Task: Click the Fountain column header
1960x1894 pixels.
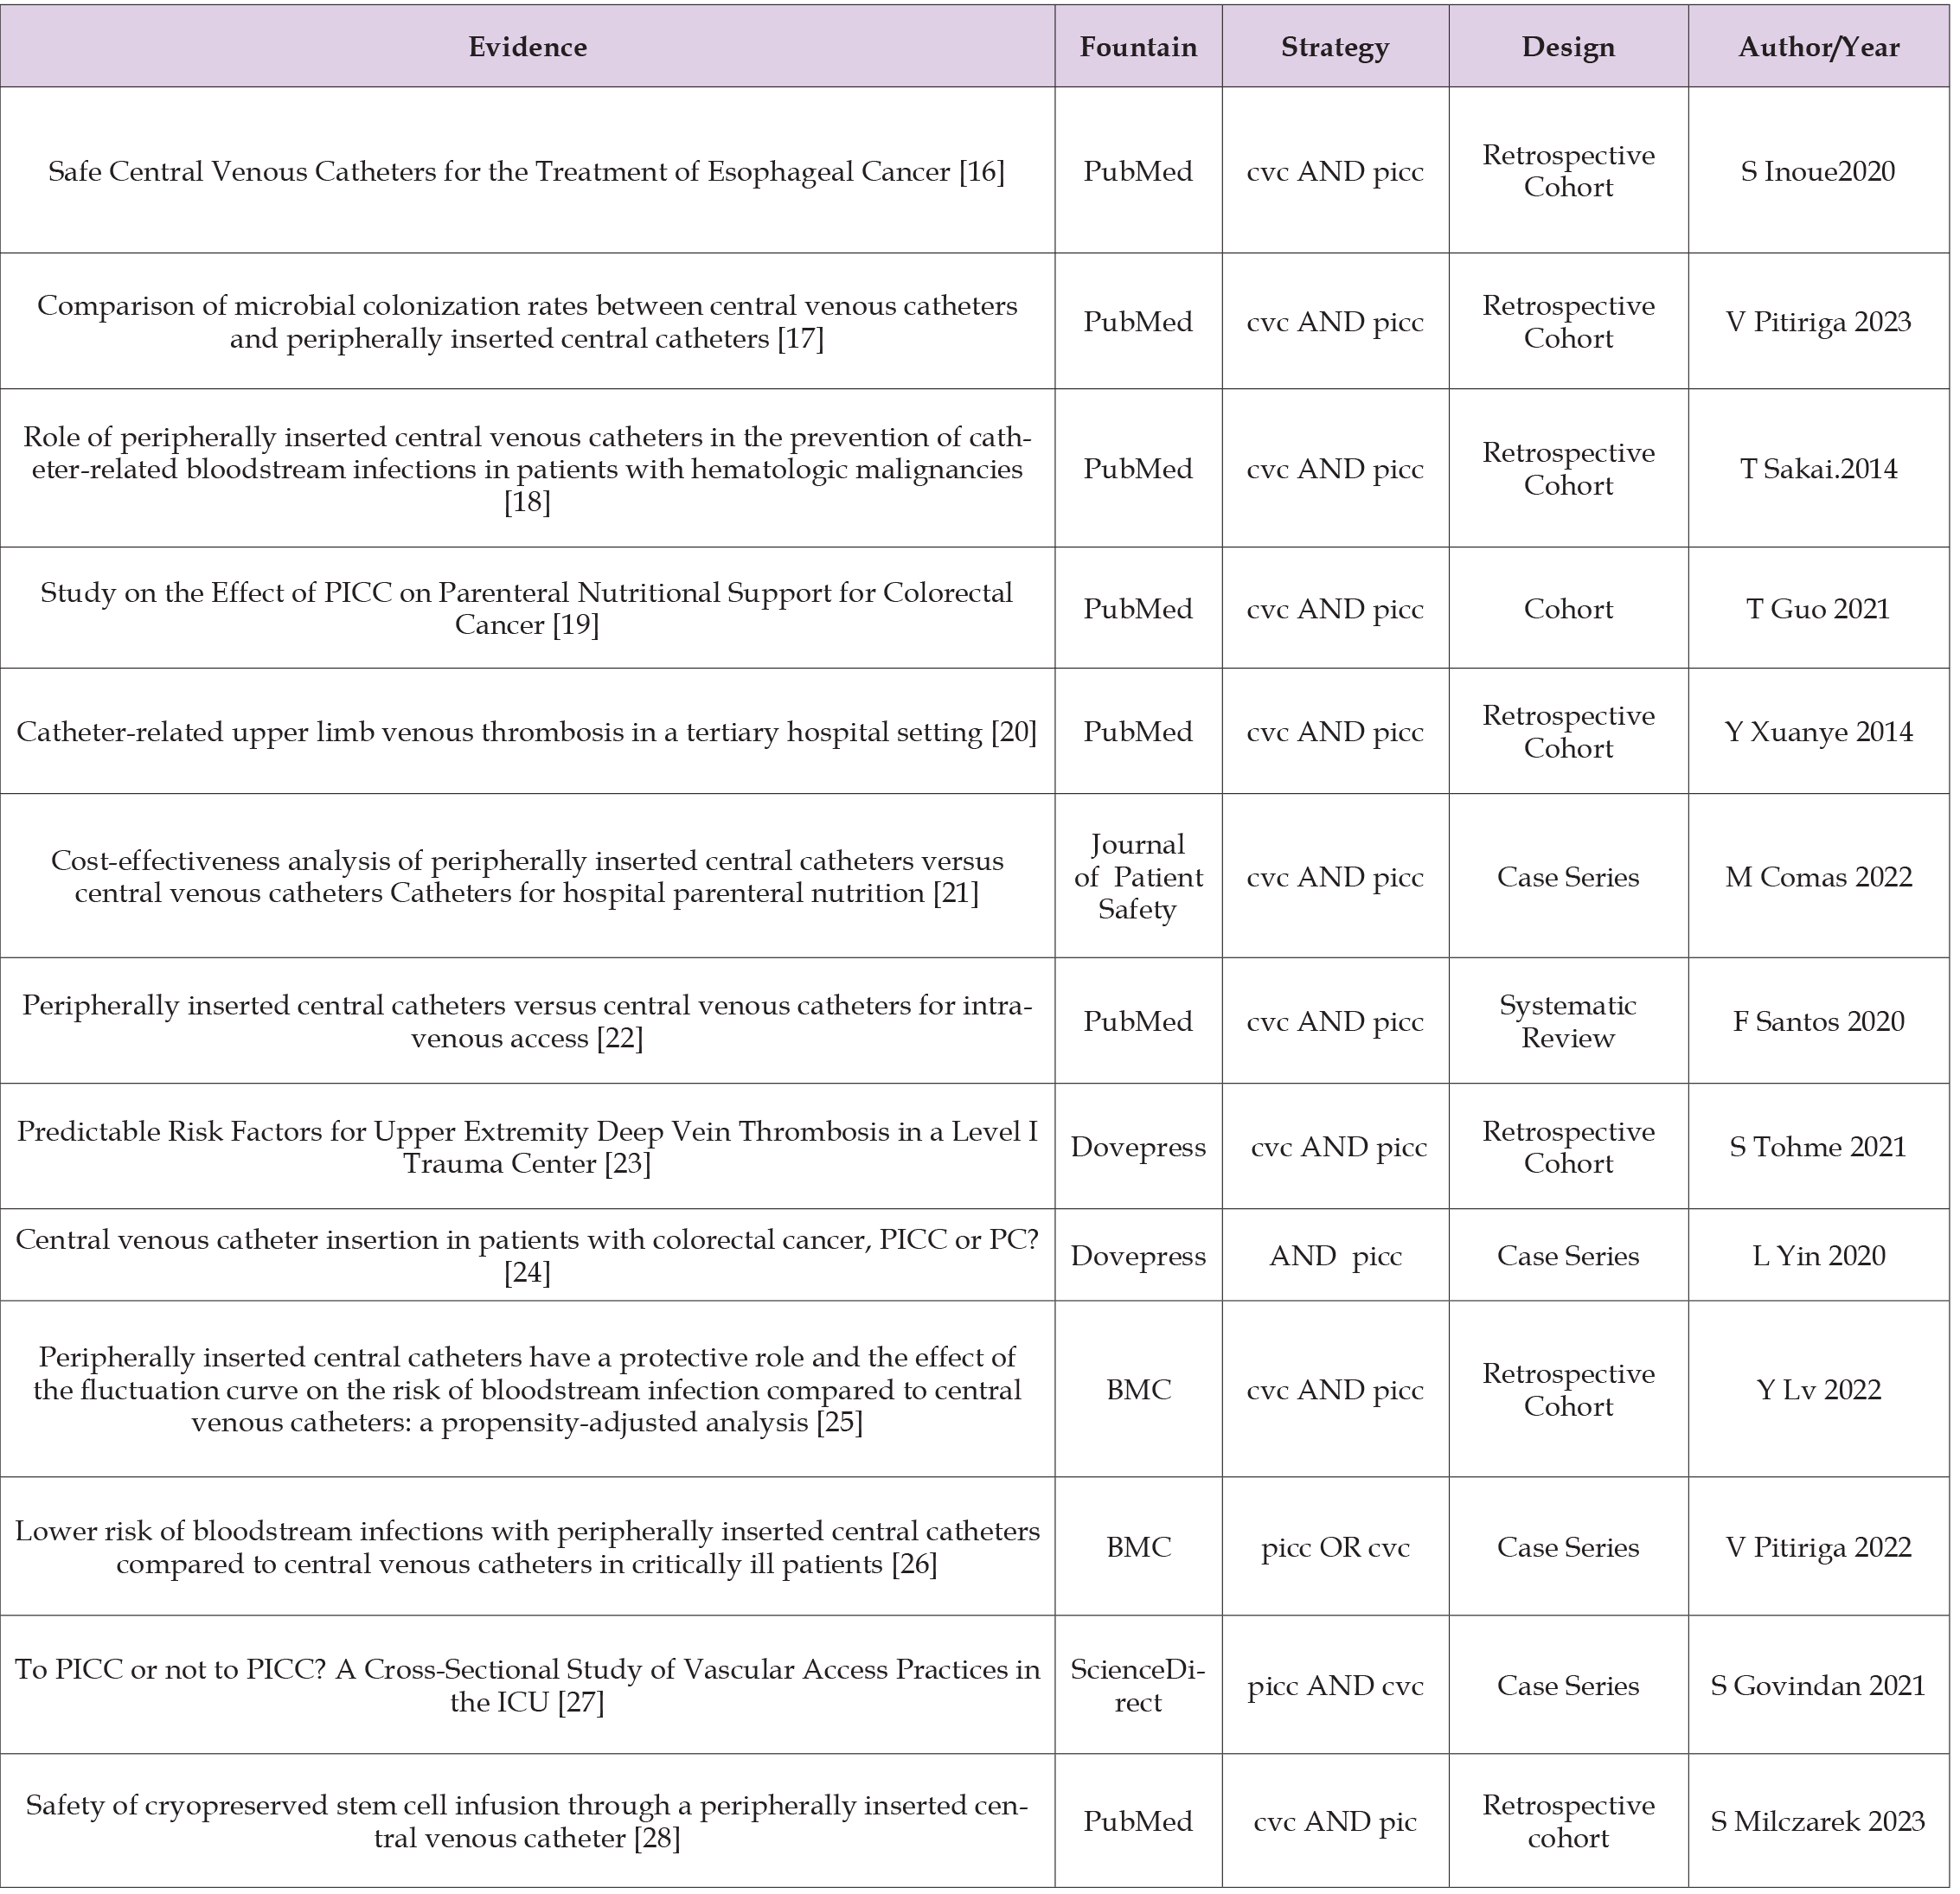Action: tap(1138, 47)
